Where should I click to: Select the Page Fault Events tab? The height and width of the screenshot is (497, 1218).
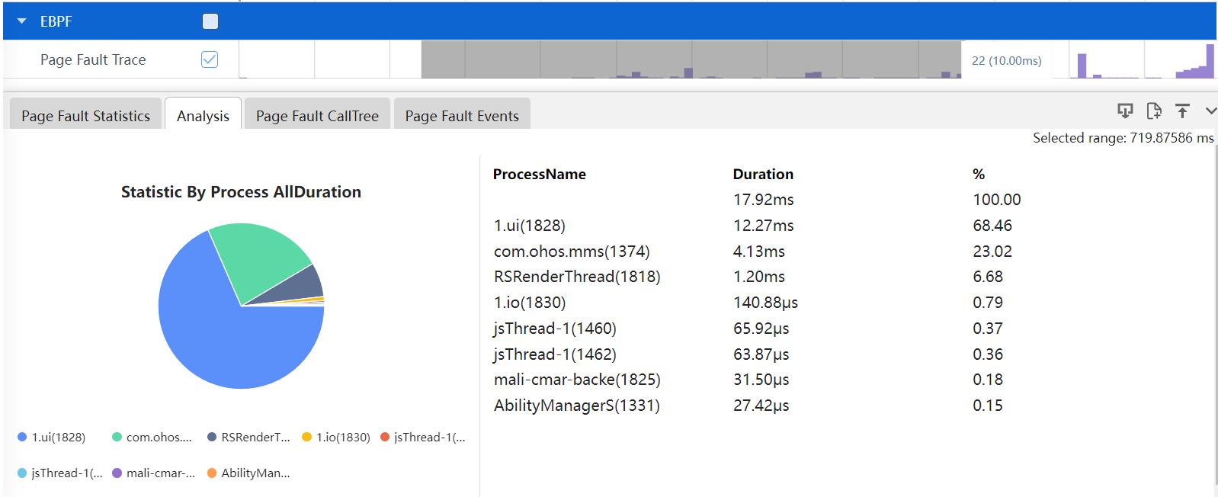pos(462,116)
